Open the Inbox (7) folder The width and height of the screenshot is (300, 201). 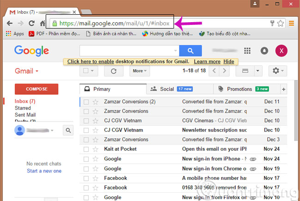click(x=25, y=101)
